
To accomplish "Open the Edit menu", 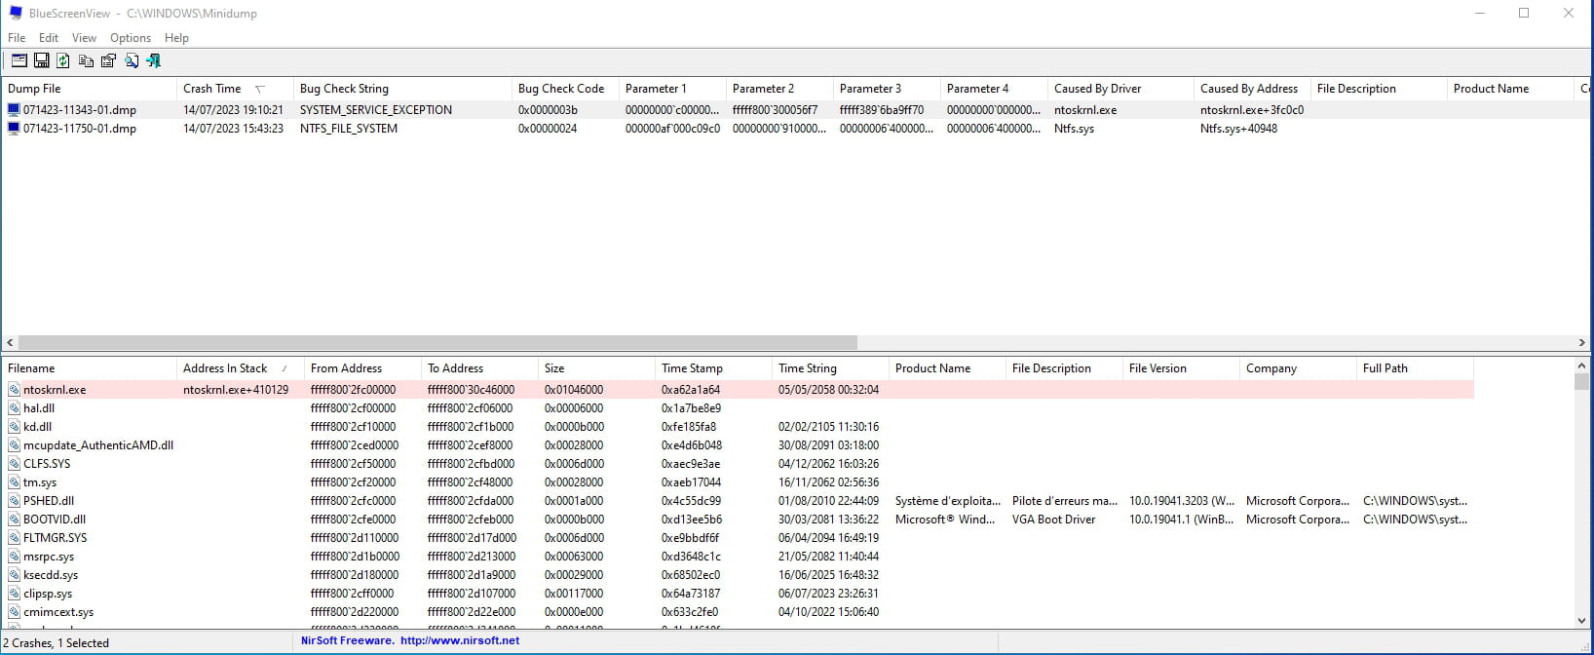I will tap(49, 38).
